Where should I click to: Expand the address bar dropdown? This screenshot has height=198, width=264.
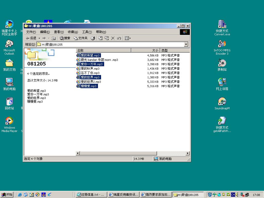(186, 44)
